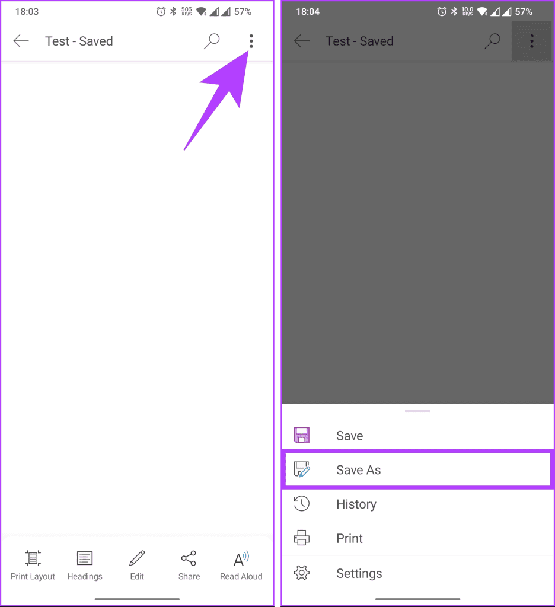Tap highlighted three-dot button on right screen

(532, 41)
